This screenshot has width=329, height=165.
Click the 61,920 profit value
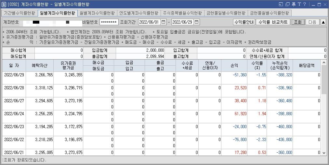[x=241, y=114]
